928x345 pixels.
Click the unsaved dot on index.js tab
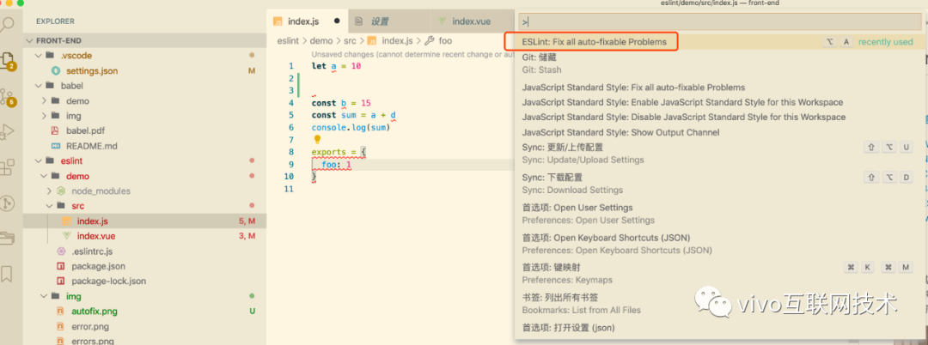337,21
